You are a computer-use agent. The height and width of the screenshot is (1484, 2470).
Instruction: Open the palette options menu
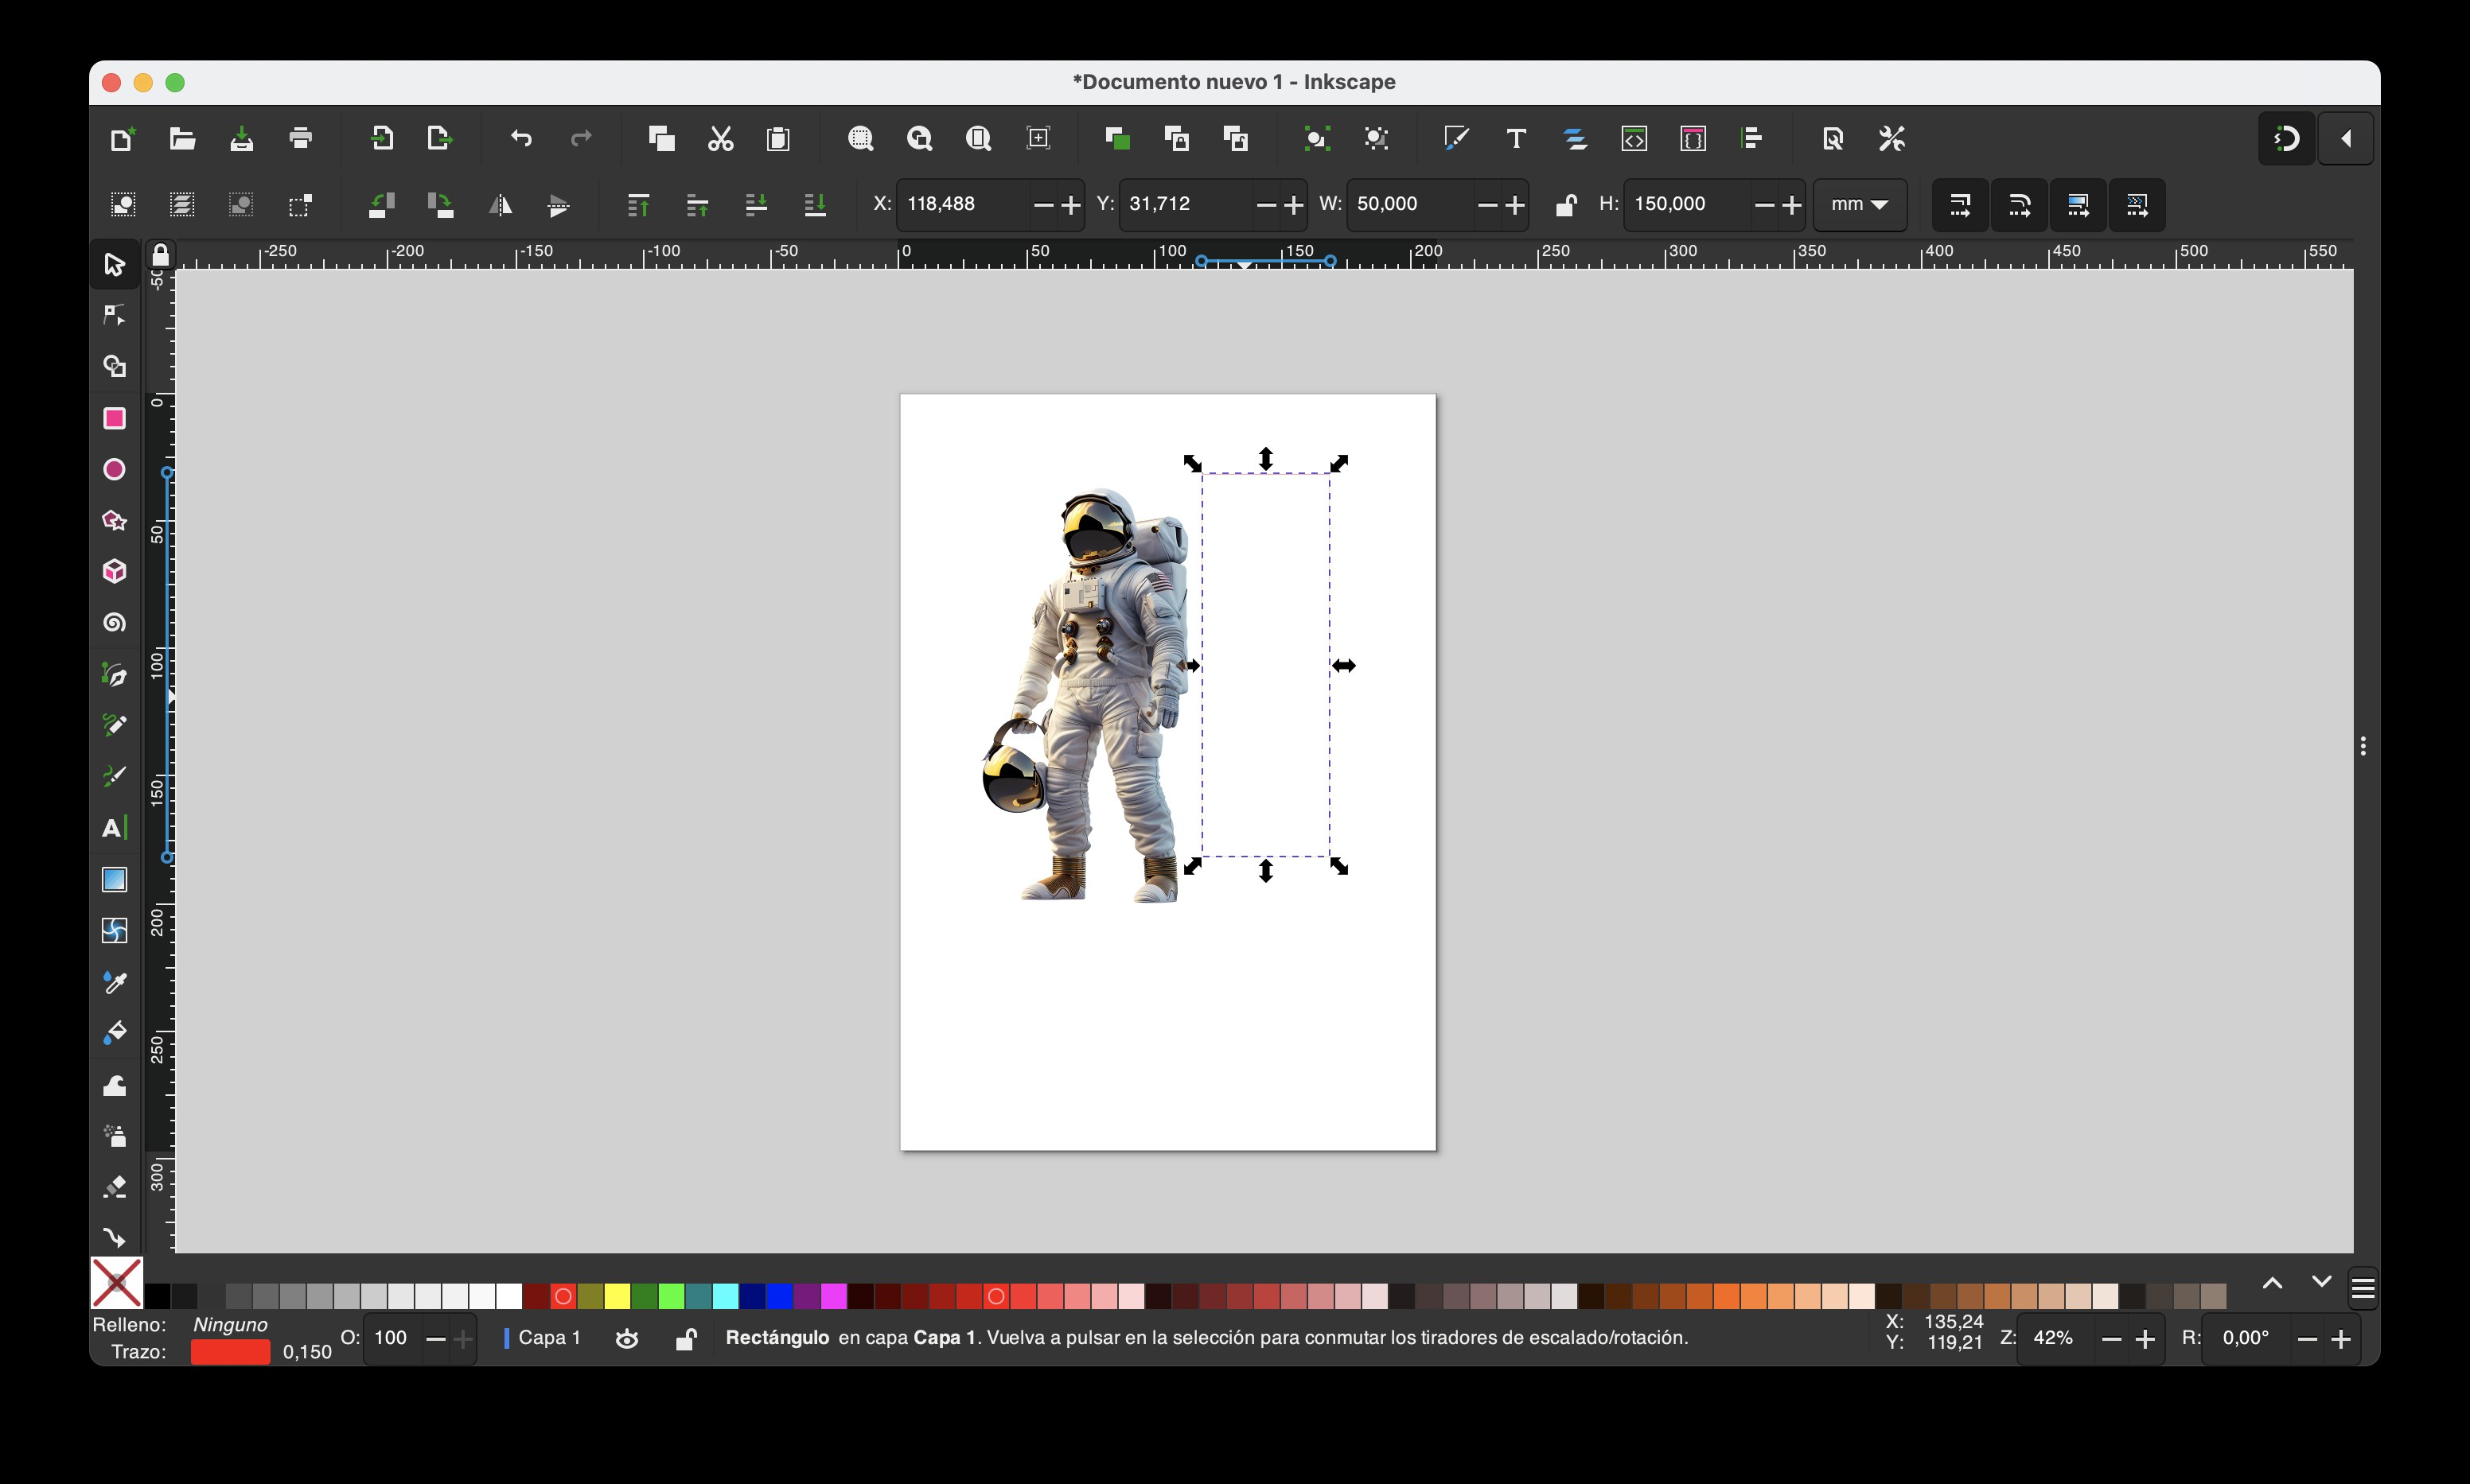coord(2362,1288)
